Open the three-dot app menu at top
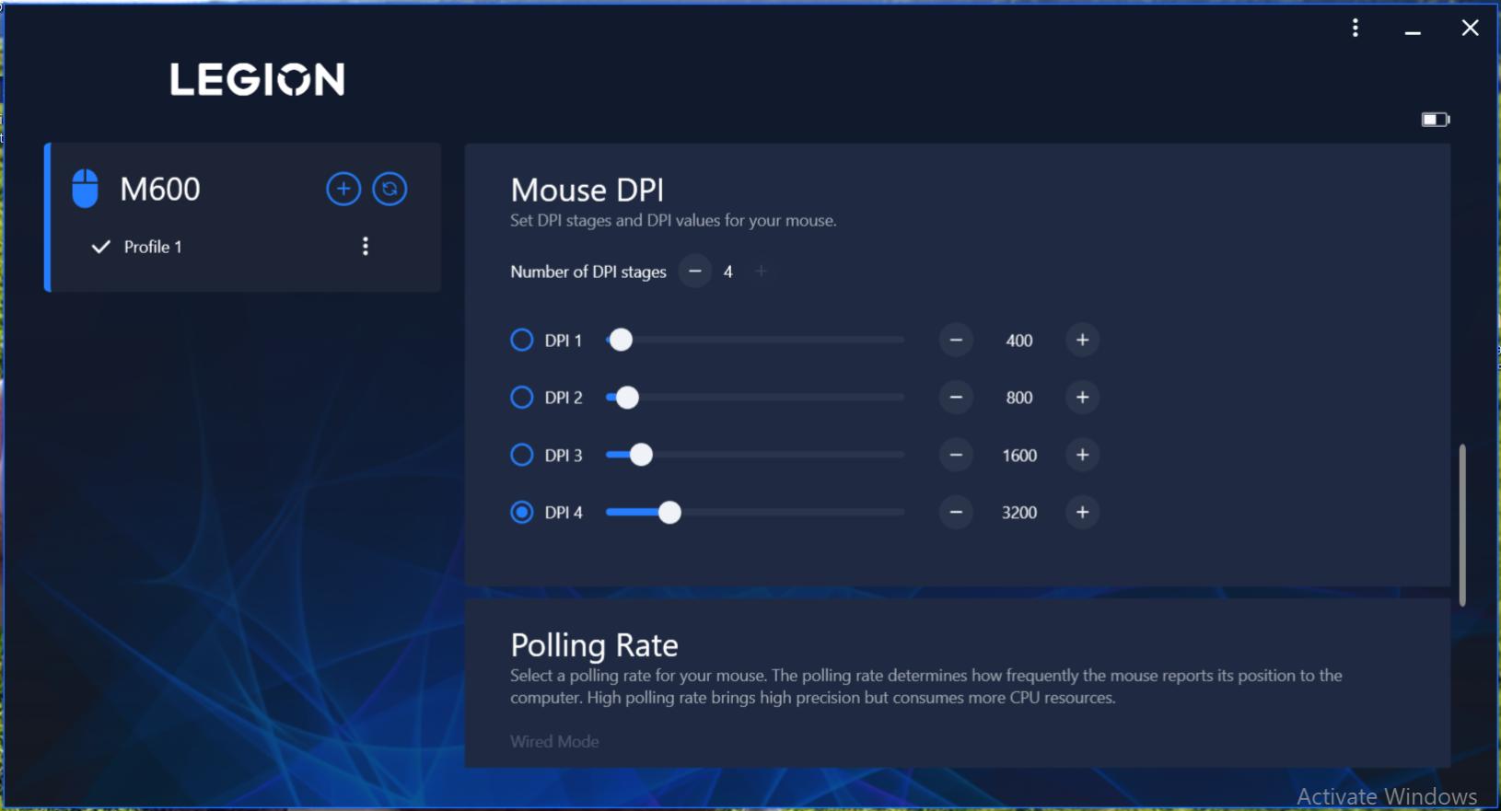 click(1355, 28)
